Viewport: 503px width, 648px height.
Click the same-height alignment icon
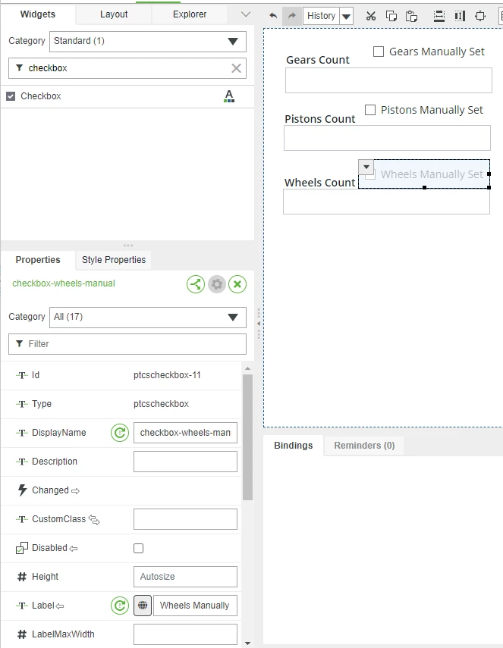click(x=460, y=16)
